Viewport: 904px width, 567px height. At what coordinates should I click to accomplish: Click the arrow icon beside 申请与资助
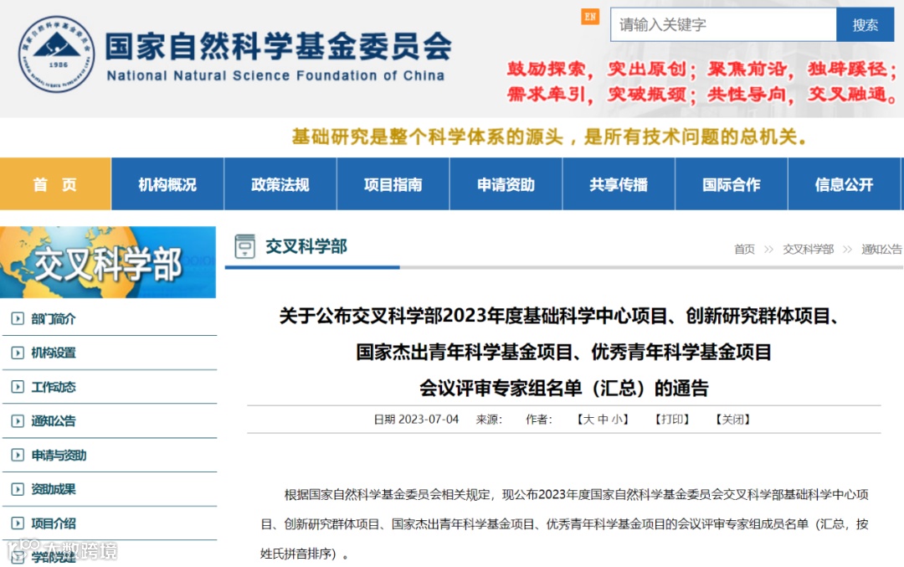[x=18, y=455]
